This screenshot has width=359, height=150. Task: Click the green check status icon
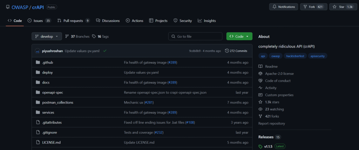(x=104, y=51)
